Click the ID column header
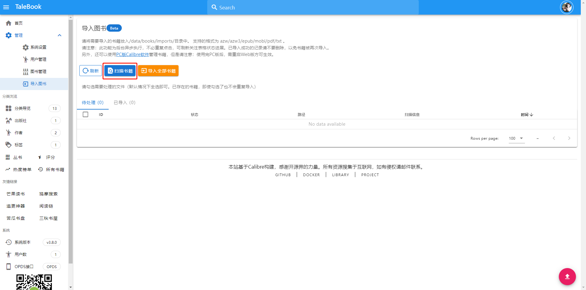This screenshot has height=290, width=586. point(101,115)
